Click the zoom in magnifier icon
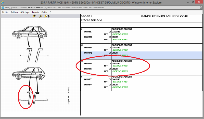Viewport: 204px width, 119px height. (34, 16)
